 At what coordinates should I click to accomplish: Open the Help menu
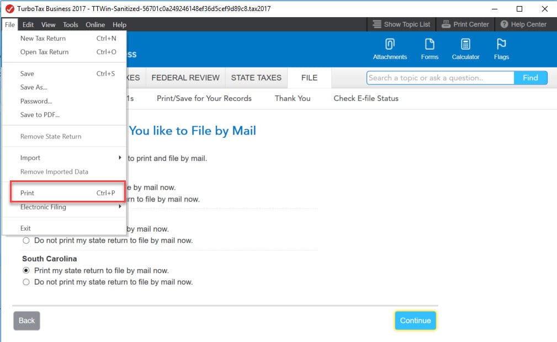coord(119,24)
